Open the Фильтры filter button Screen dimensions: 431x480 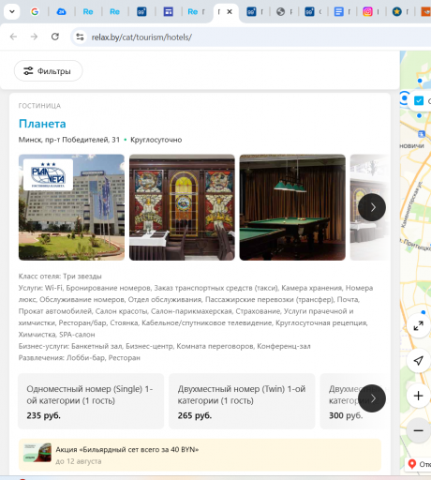pyautogui.click(x=49, y=71)
